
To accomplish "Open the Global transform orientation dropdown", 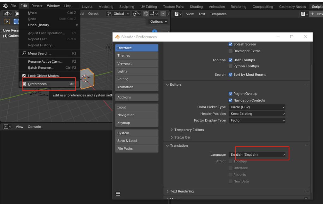I will tap(118, 14).
